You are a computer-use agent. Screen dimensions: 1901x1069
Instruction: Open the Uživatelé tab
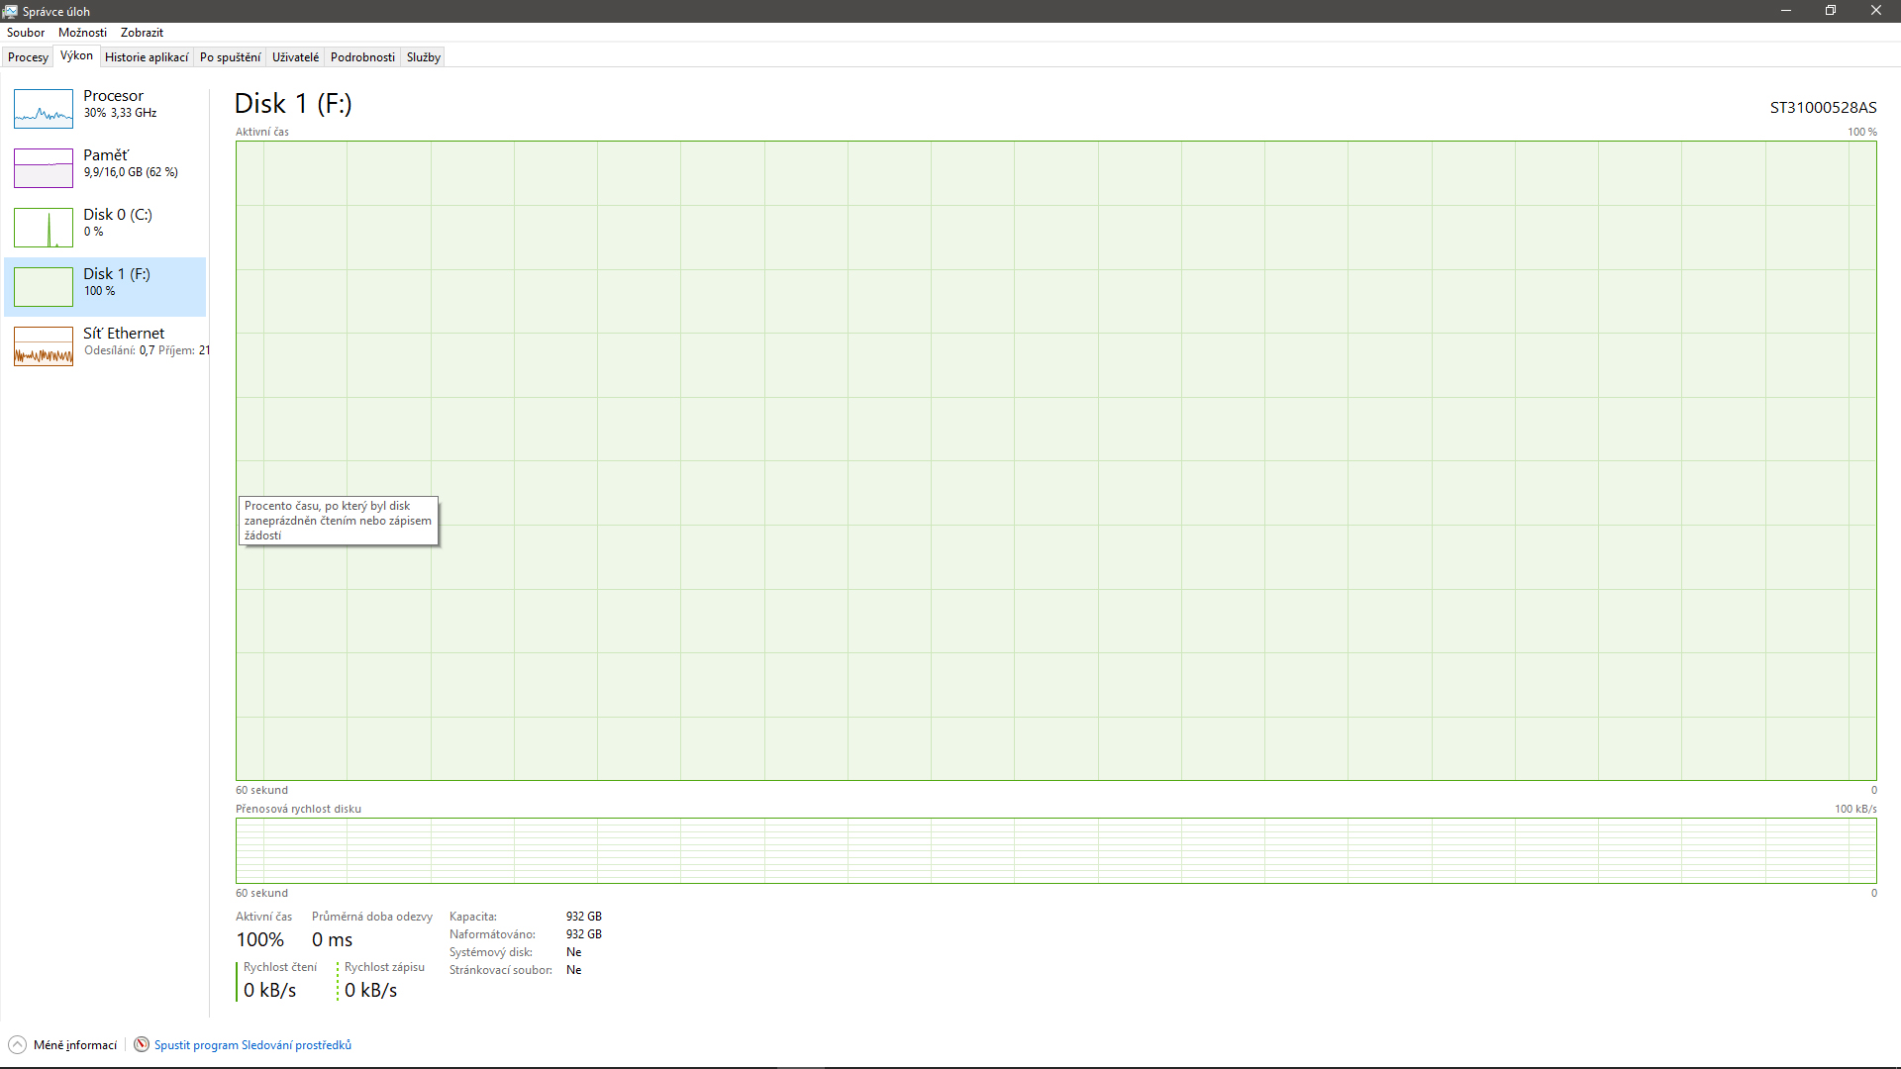coord(295,57)
